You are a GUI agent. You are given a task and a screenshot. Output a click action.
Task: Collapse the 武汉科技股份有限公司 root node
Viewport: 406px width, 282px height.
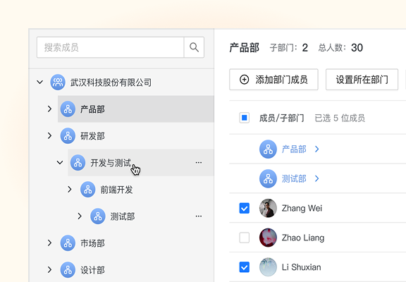[x=39, y=82]
